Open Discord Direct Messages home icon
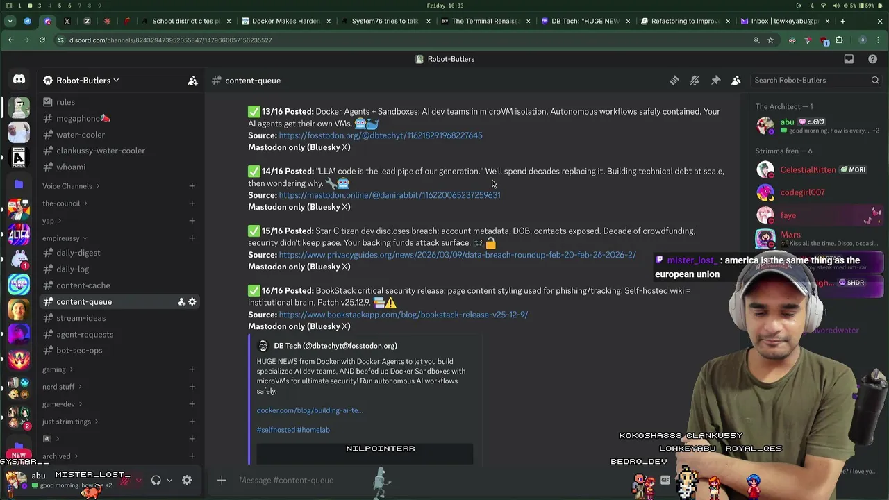 click(x=19, y=80)
